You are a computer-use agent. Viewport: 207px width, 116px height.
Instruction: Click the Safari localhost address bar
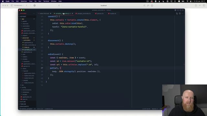click(103, 5)
